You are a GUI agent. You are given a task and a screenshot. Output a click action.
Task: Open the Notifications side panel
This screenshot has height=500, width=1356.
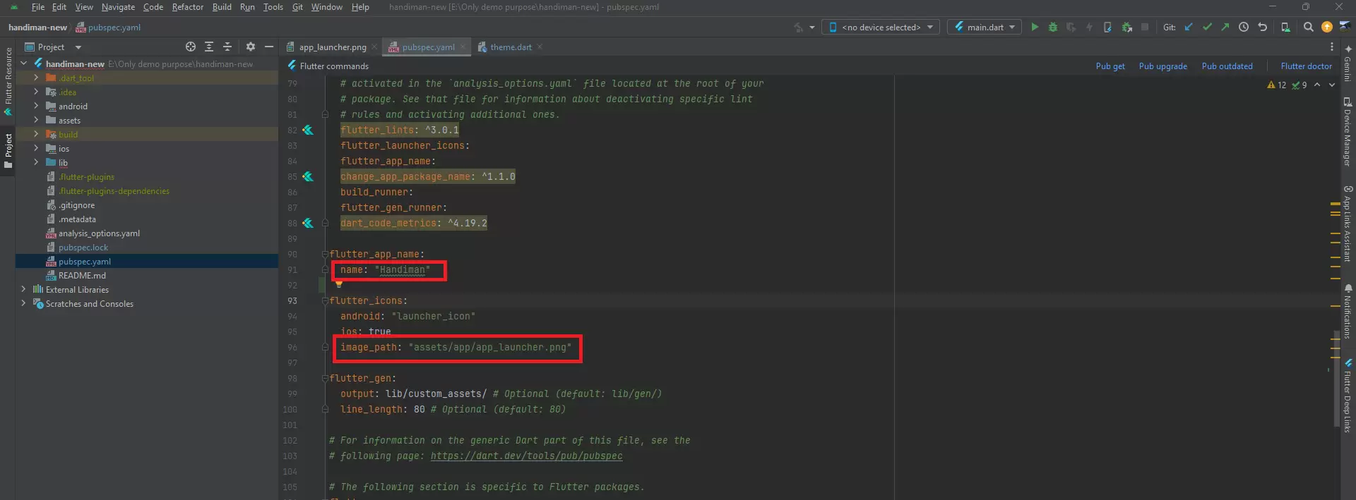[1348, 311]
